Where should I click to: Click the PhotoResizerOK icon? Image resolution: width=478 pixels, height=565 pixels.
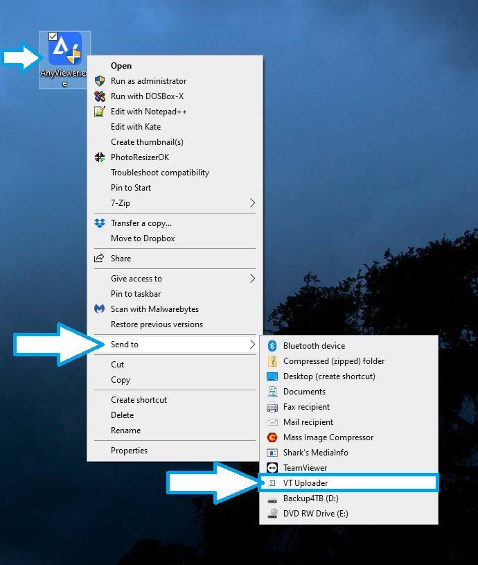point(100,157)
